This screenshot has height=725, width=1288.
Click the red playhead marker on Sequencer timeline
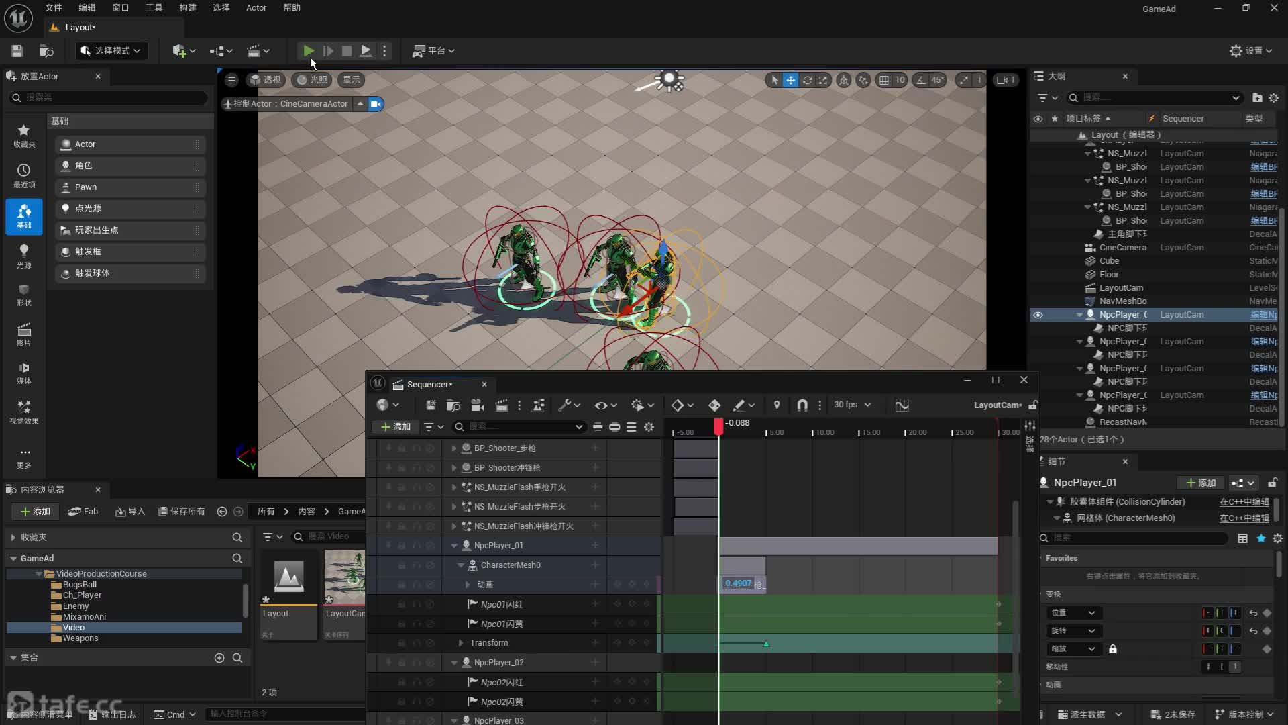coord(718,426)
